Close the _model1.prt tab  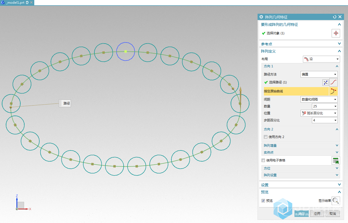[31, 2]
